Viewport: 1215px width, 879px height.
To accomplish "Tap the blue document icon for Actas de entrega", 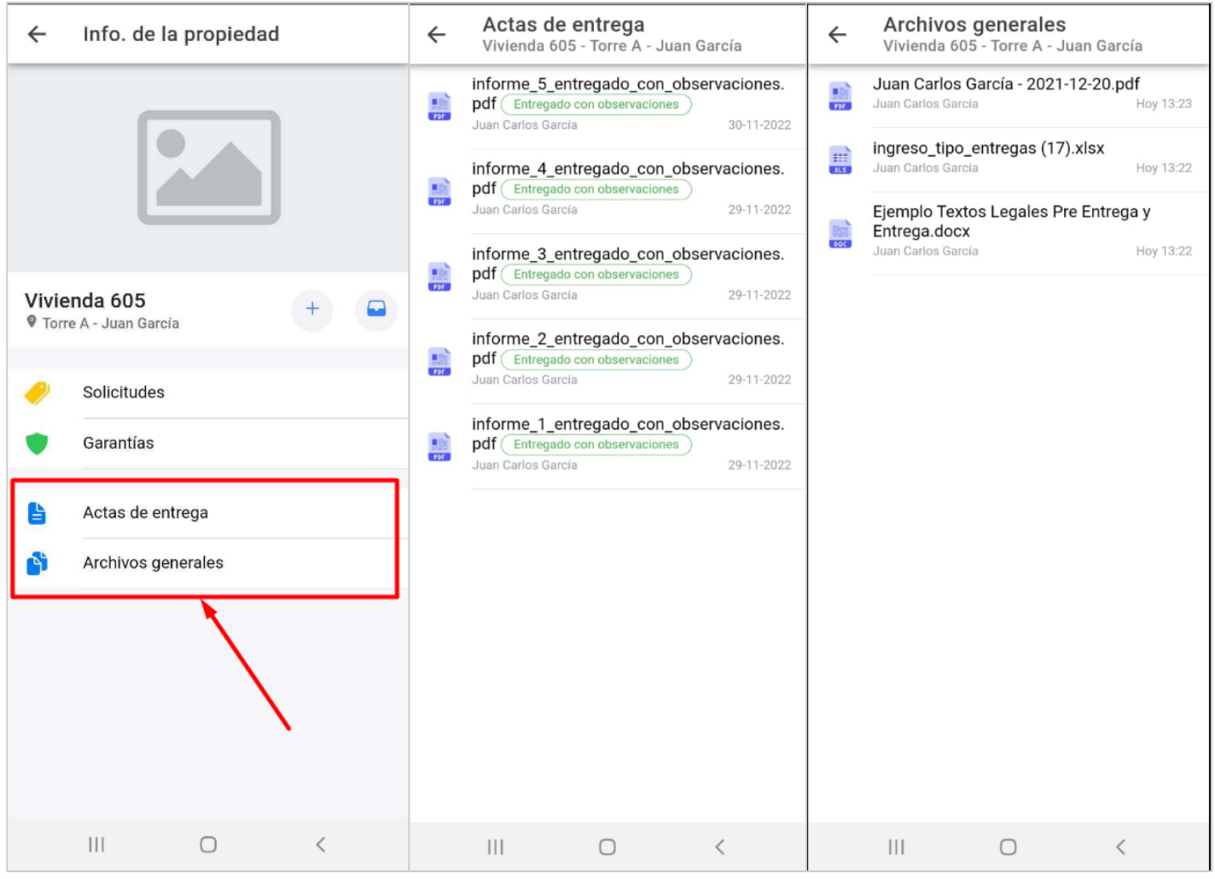I will (37, 513).
